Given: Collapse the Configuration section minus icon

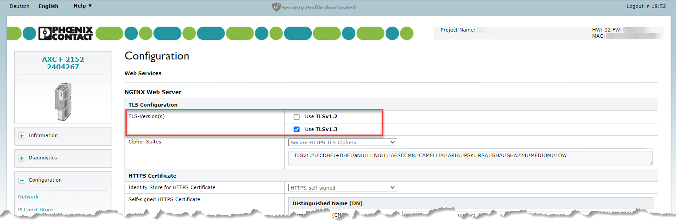Looking at the screenshot, I should pos(22,180).
